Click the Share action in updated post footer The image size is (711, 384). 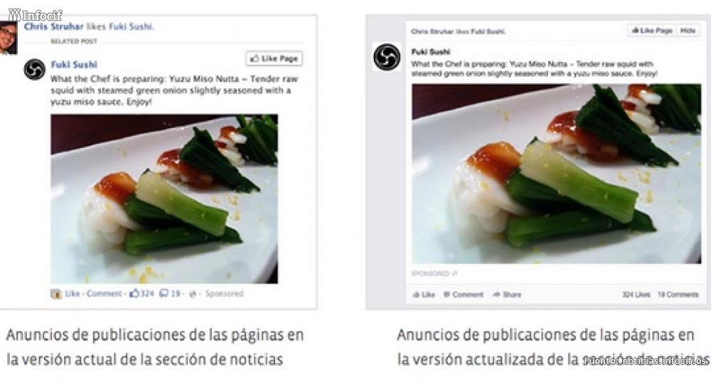tap(507, 294)
